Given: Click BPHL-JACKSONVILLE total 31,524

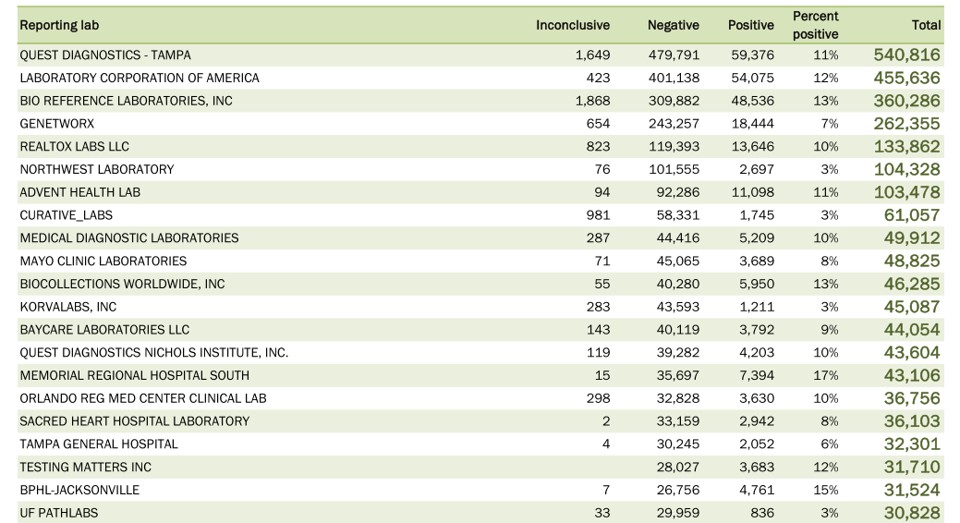Looking at the screenshot, I should click(x=912, y=490).
